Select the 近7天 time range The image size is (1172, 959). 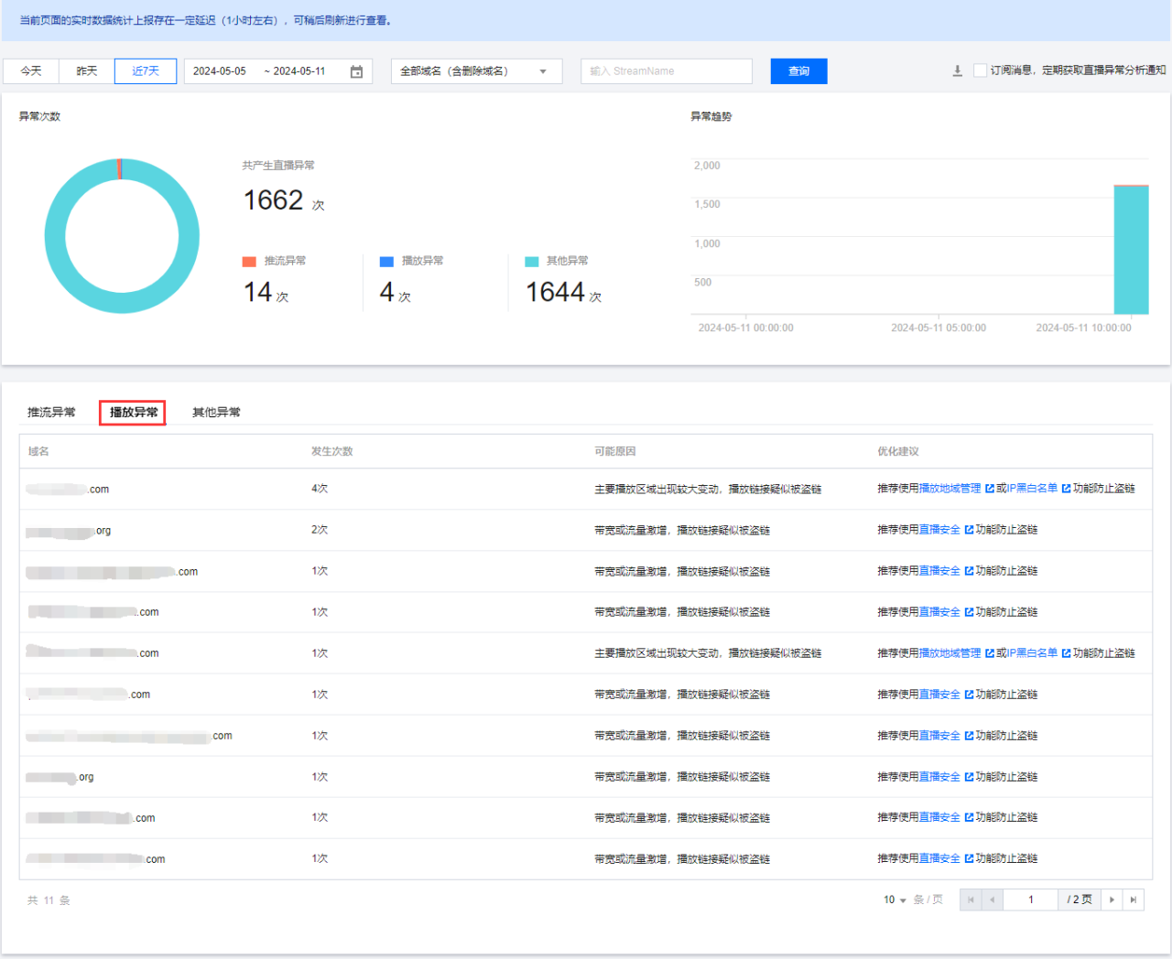(x=146, y=71)
